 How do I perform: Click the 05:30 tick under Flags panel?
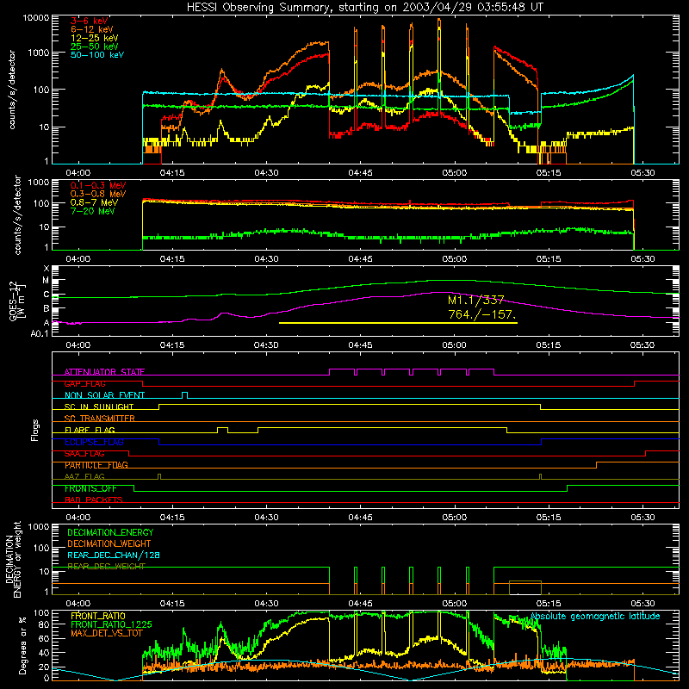pyautogui.click(x=642, y=518)
